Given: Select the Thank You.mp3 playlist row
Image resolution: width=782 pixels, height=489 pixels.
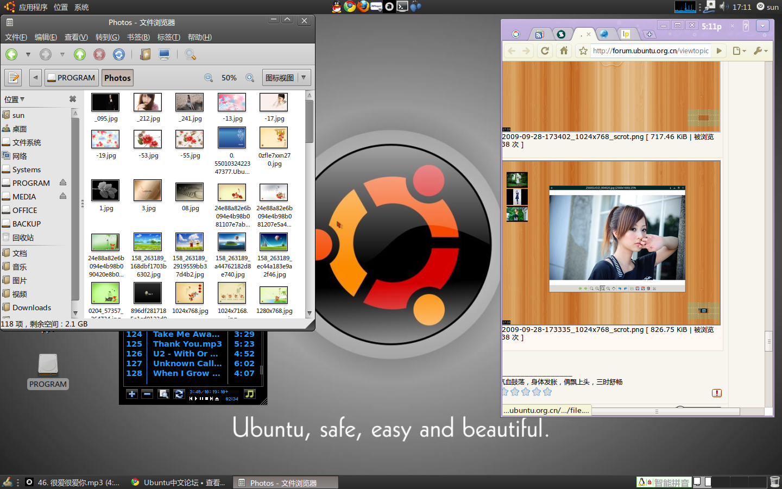Looking at the screenshot, I should coord(190,344).
